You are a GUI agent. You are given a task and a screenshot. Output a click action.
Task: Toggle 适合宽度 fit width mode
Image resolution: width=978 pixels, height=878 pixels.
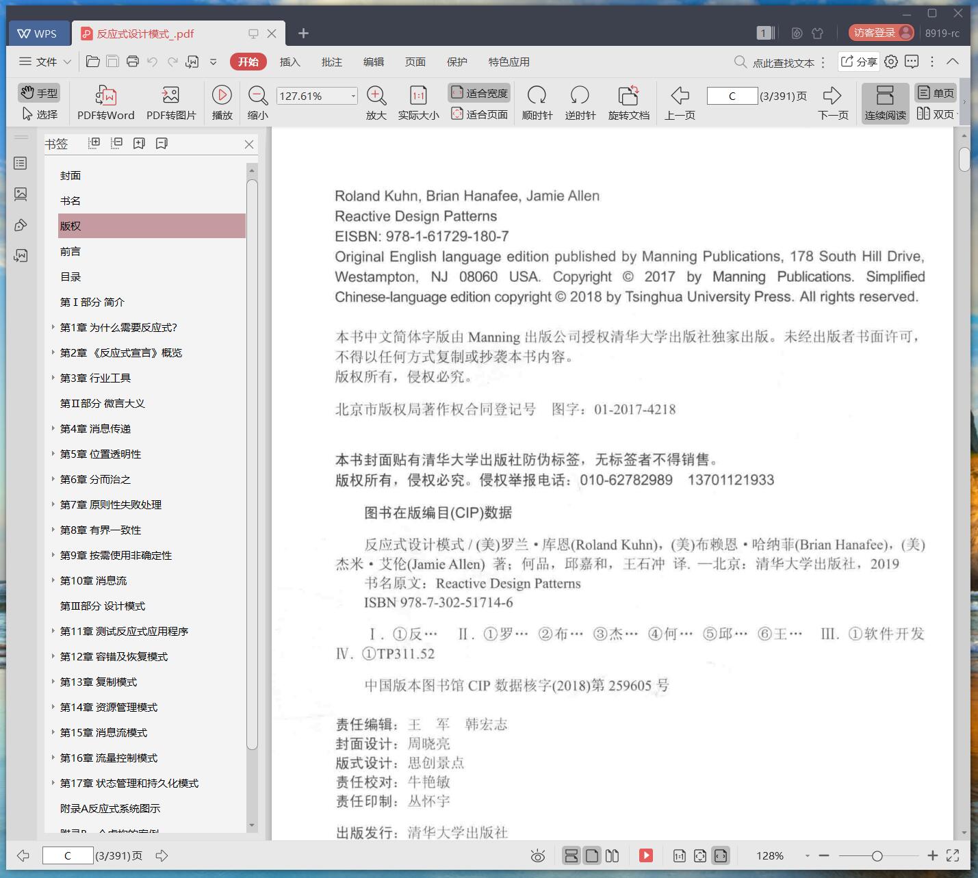point(479,92)
